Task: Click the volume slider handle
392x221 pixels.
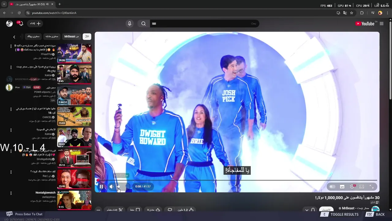Action: [x=119, y=187]
